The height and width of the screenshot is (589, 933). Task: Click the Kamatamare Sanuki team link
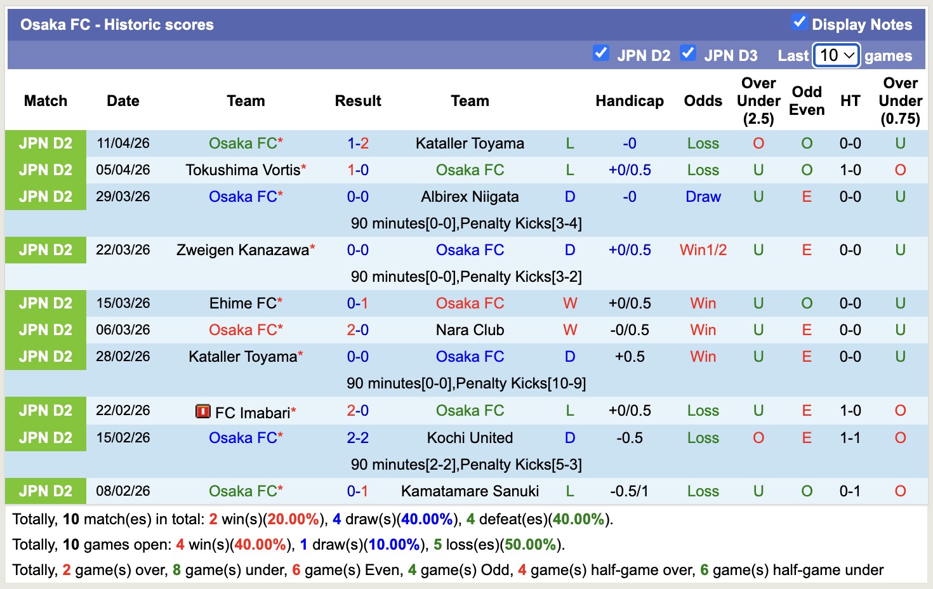point(470,491)
